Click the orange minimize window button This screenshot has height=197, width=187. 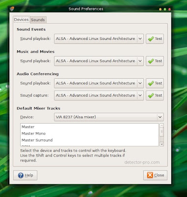pos(160,9)
